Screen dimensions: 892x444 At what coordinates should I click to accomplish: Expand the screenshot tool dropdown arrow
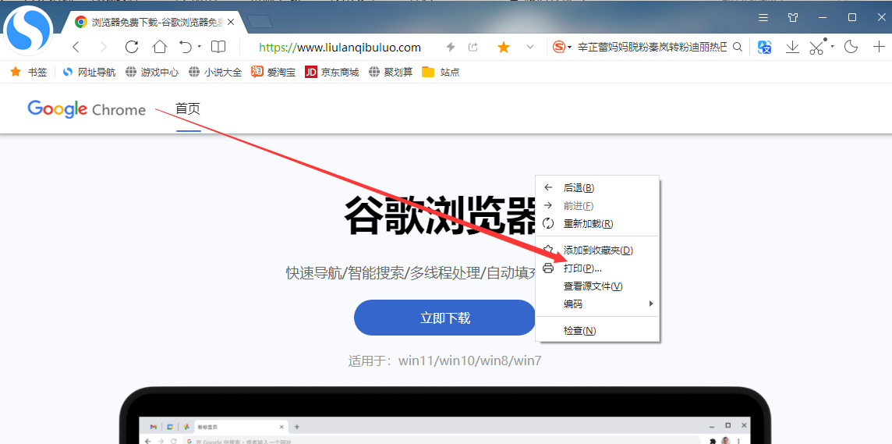pyautogui.click(x=832, y=47)
